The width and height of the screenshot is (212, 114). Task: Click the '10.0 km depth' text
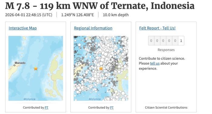116,15
